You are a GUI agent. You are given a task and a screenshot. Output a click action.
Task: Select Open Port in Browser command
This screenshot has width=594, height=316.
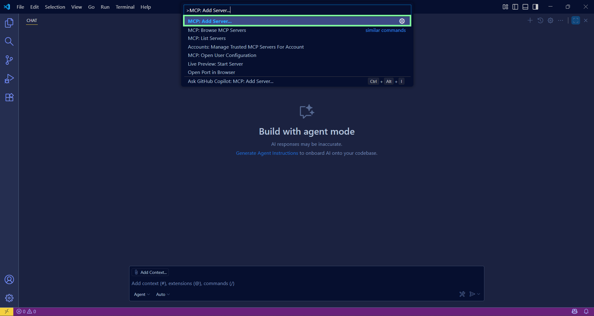[x=297, y=72]
